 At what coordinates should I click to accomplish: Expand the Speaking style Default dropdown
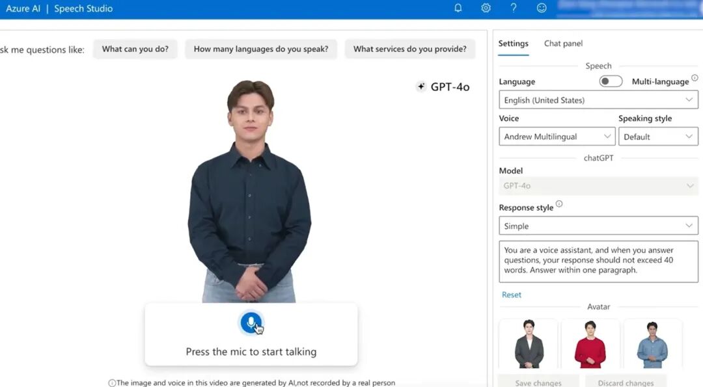(x=658, y=137)
